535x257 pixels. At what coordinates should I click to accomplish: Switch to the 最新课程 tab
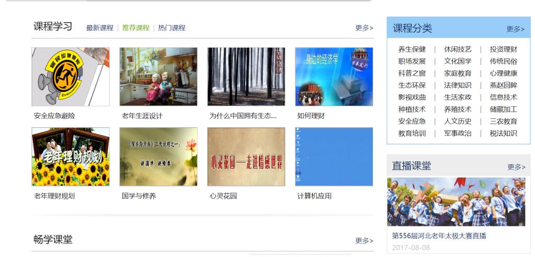click(100, 28)
